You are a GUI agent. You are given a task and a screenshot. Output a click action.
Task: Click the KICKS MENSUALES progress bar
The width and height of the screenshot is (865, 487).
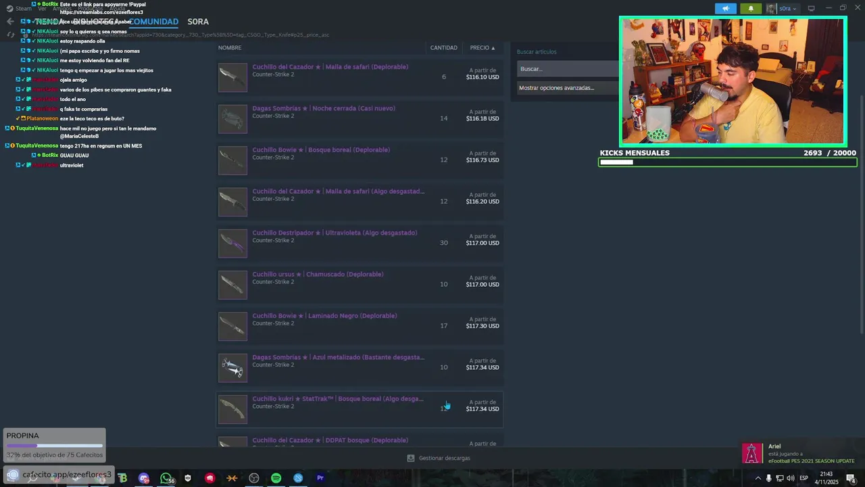(x=728, y=162)
